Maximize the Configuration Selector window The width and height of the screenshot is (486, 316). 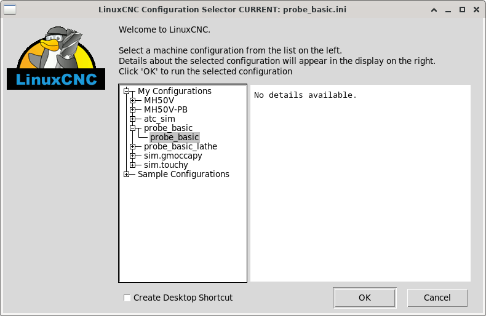click(x=462, y=10)
